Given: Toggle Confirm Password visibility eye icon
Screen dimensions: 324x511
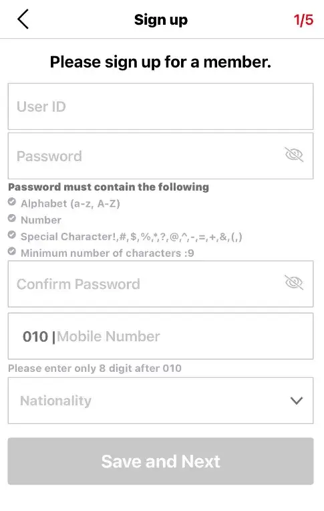Looking at the screenshot, I should pos(294,282).
